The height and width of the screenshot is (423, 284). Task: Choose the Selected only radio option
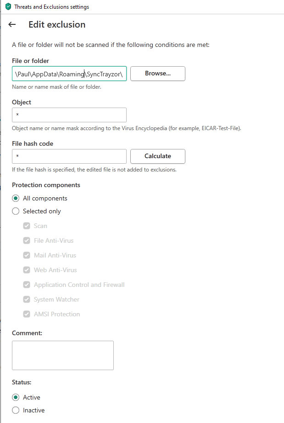pos(16,211)
